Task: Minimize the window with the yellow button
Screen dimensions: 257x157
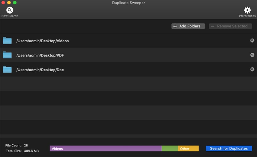Action: (x=9, y=3)
